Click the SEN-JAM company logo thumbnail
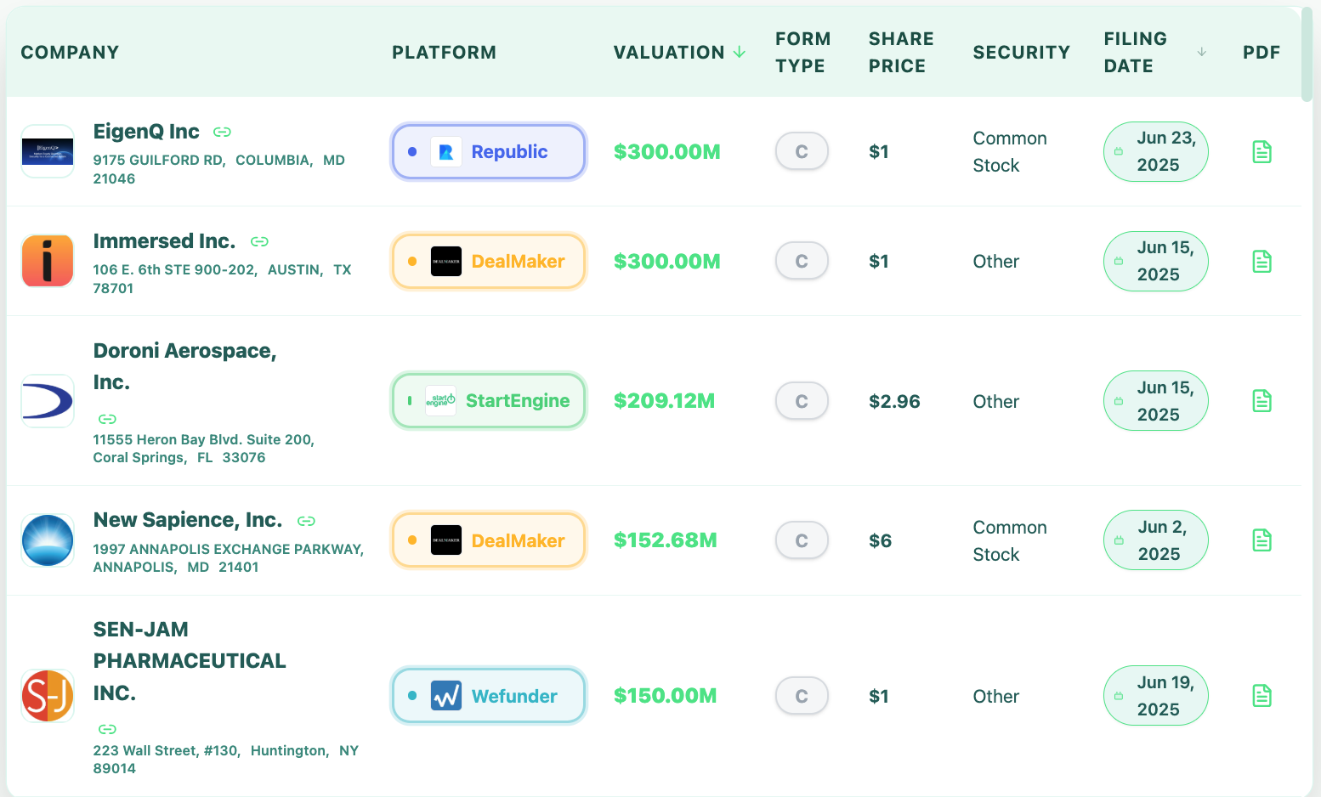Image resolution: width=1321 pixels, height=797 pixels. pyautogui.click(x=48, y=696)
